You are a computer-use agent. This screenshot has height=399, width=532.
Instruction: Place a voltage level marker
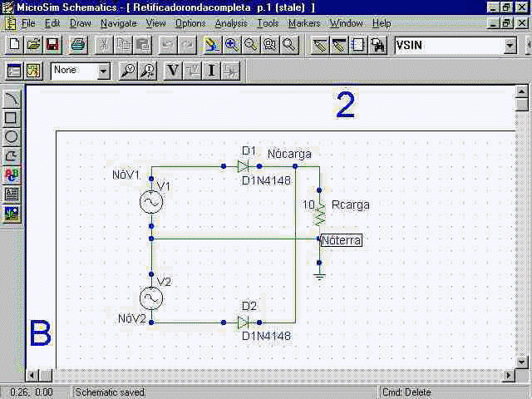[x=128, y=71]
